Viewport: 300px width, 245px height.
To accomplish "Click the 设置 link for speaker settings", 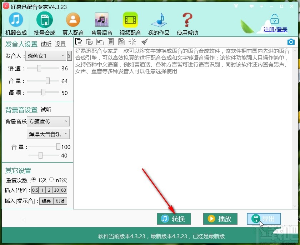I will point(60,44).
